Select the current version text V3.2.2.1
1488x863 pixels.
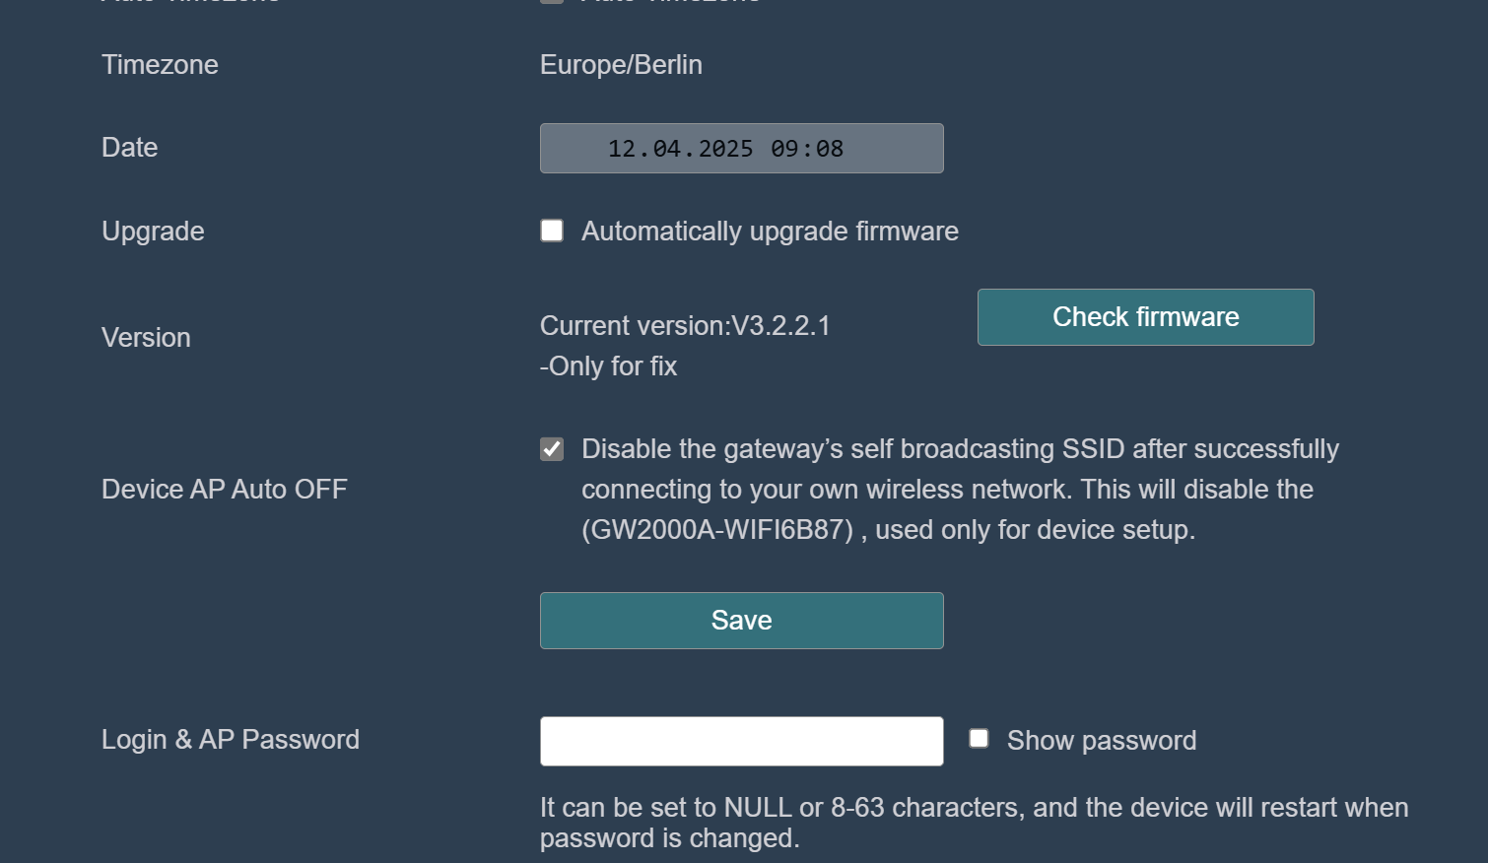pyautogui.click(x=684, y=325)
